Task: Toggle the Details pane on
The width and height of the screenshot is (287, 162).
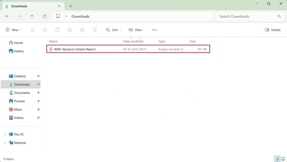Action: [272, 30]
